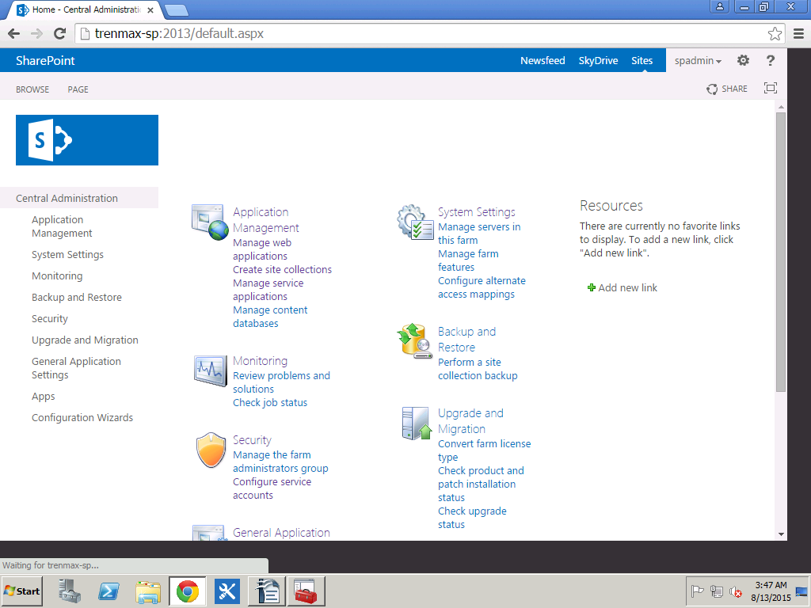Click the help question mark icon
This screenshot has height=608, width=811.
(770, 60)
